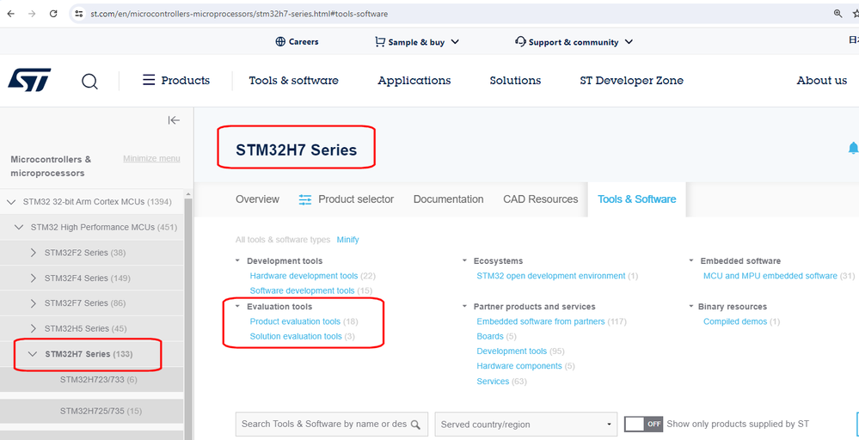Viewport: 859px width, 440px height.
Task: Collapse the STM32H7 Series tree node
Action: [33, 354]
